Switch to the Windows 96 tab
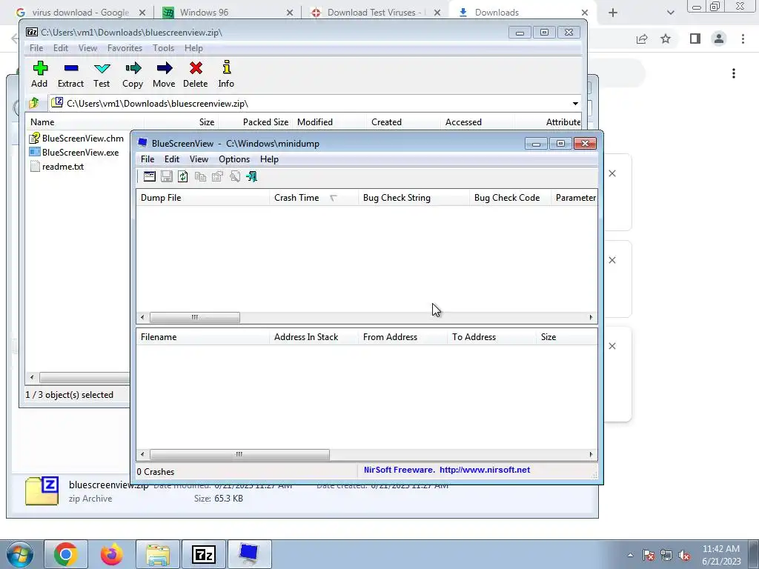 (228, 13)
